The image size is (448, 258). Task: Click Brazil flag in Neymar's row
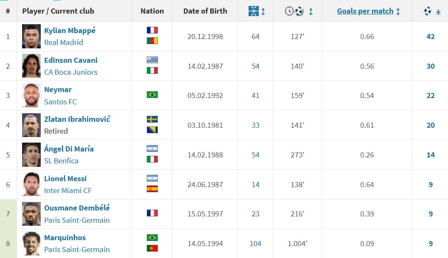tap(152, 95)
